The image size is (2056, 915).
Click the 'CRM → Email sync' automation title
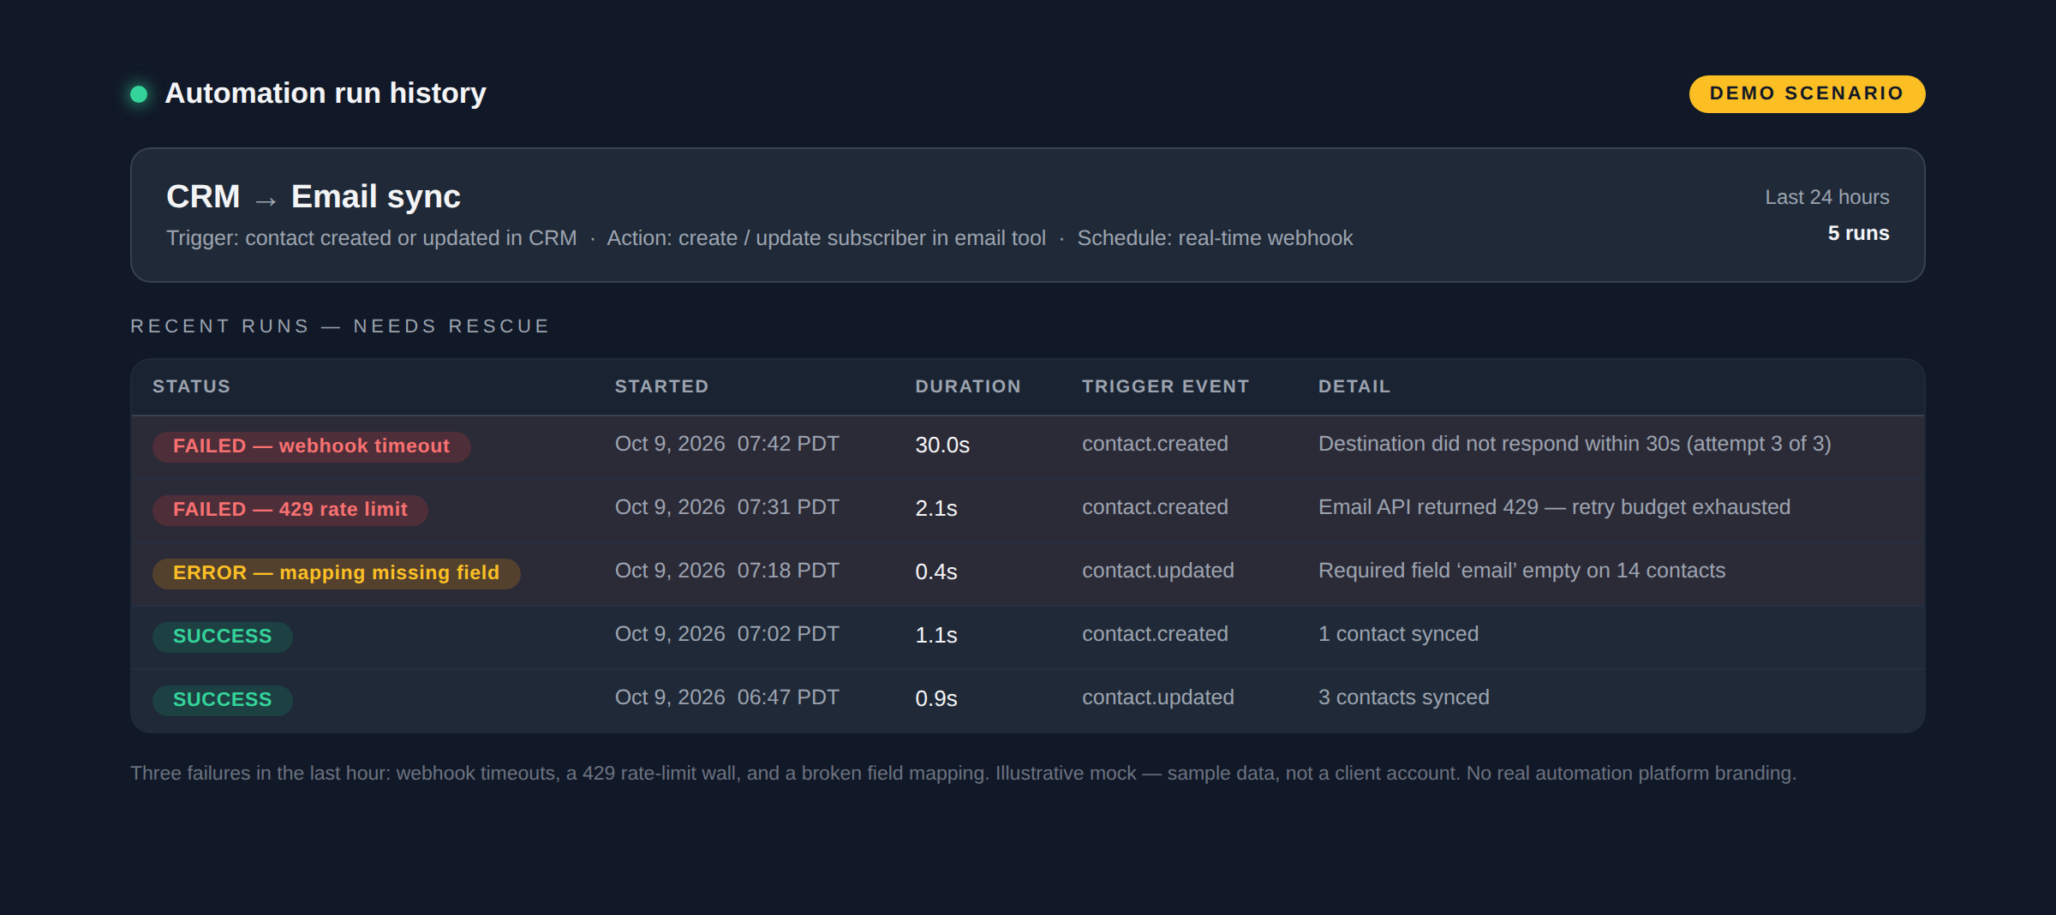[x=314, y=196]
